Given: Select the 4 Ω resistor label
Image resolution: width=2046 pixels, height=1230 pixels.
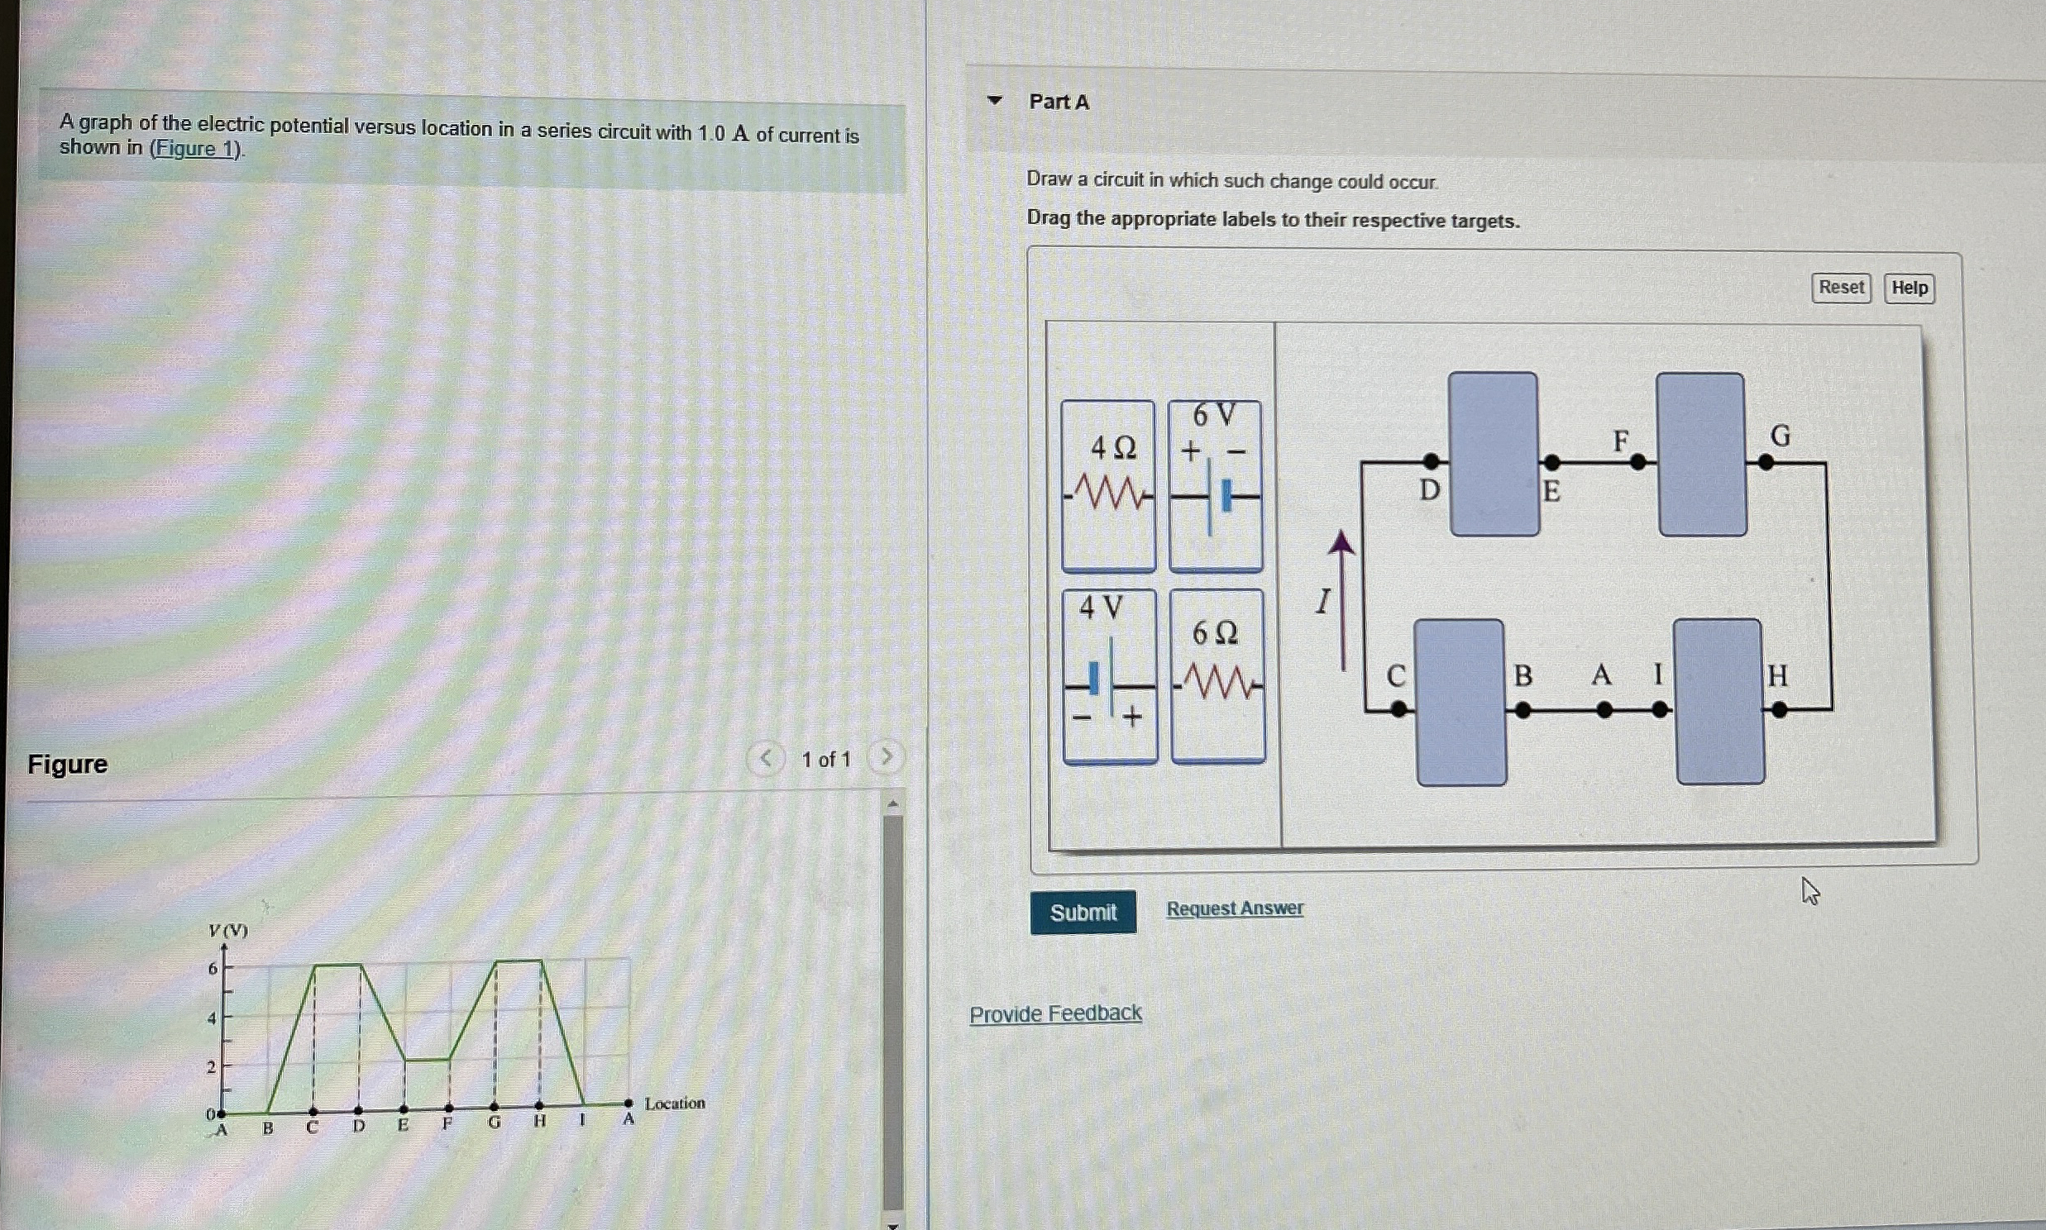Looking at the screenshot, I should click(1108, 487).
